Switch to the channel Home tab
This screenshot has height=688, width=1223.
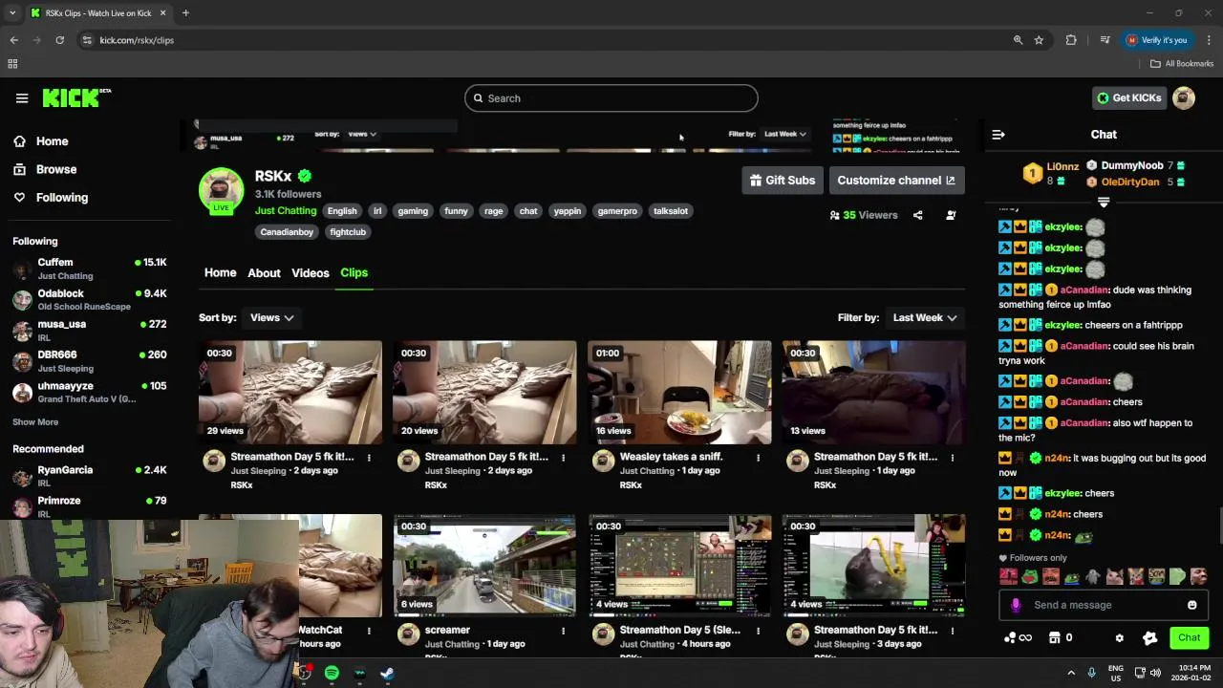tap(220, 272)
